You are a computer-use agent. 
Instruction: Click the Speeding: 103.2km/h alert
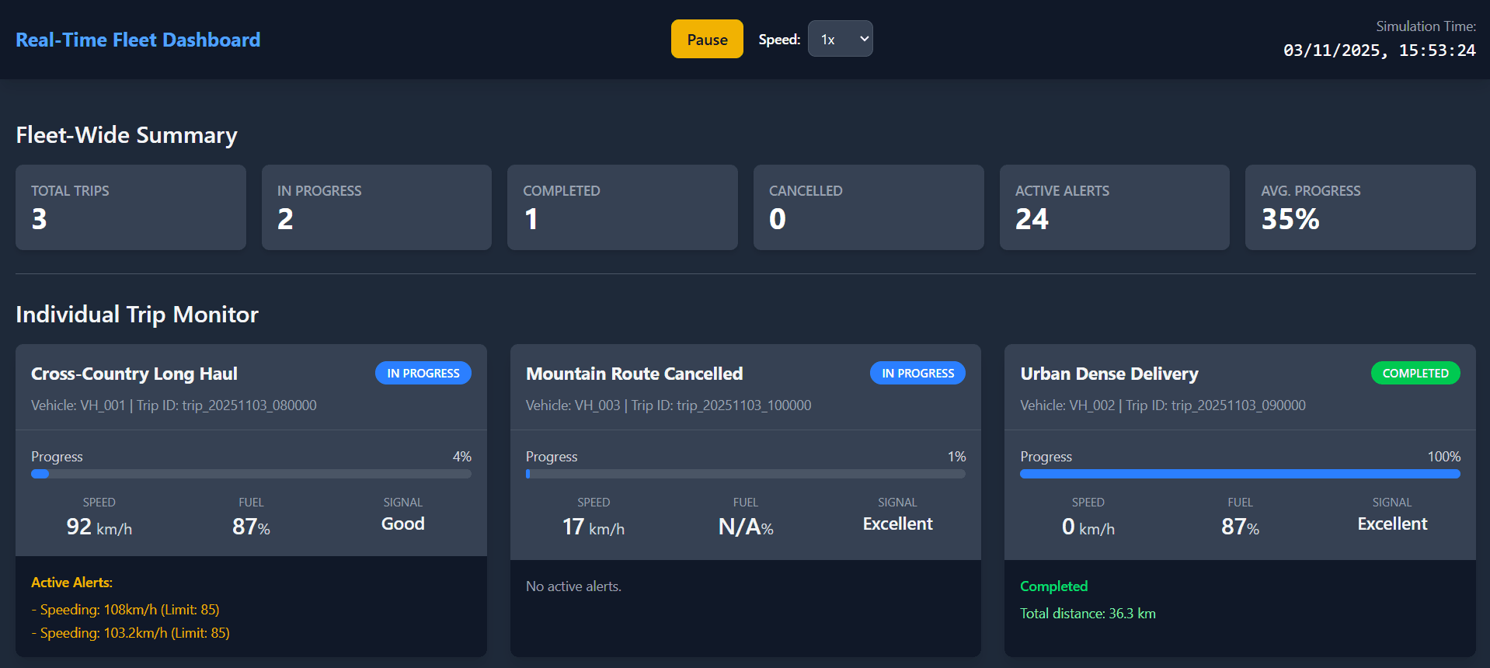(131, 633)
